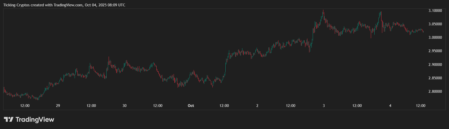Viewport: 449px width, 129px height.
Task: Click the 30 date label on time axis
Action: click(124, 106)
